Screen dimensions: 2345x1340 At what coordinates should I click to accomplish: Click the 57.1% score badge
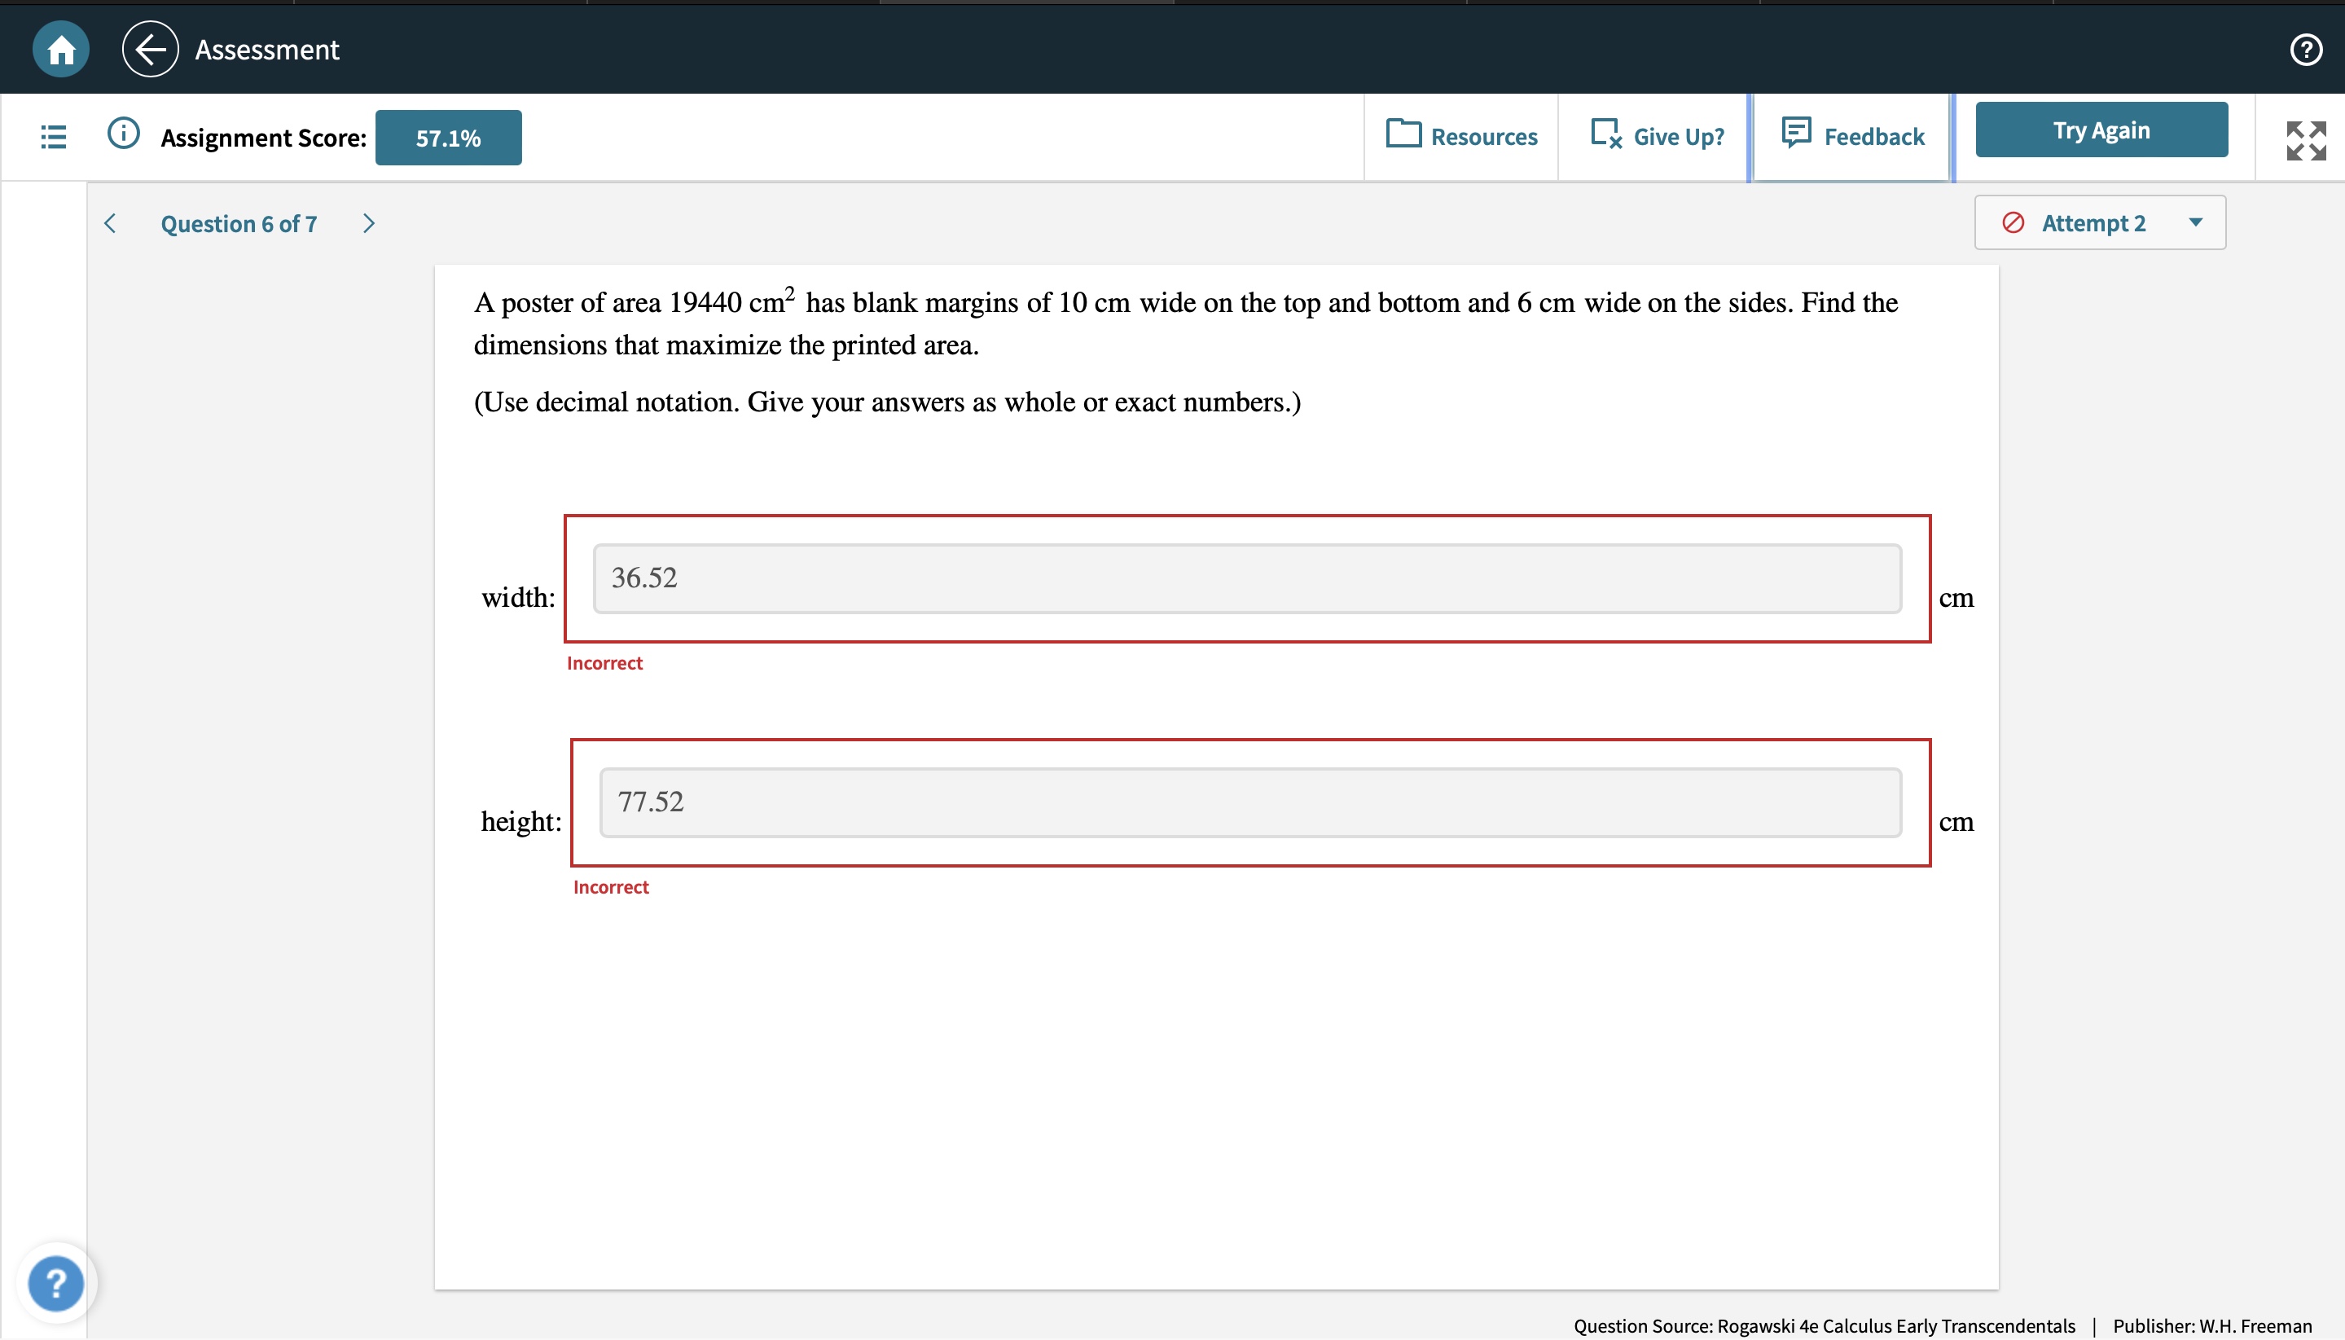448,138
